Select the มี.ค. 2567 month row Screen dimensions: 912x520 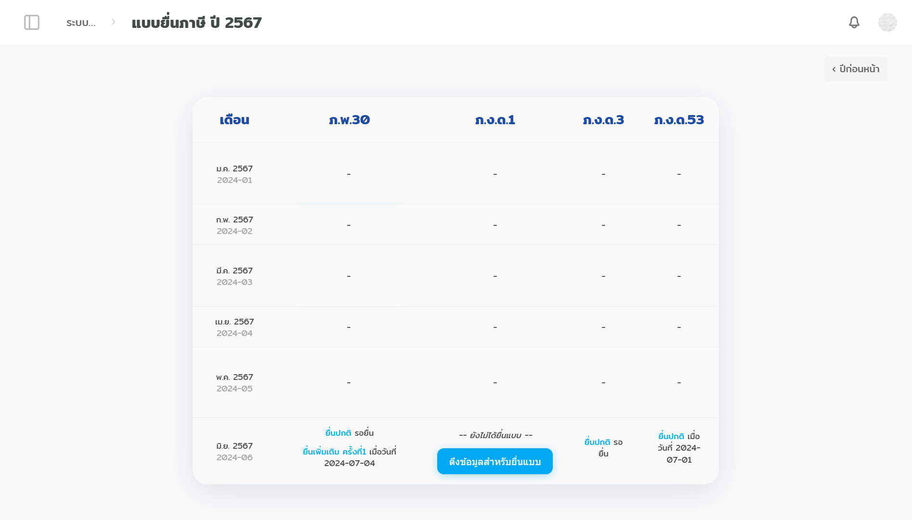(x=235, y=276)
